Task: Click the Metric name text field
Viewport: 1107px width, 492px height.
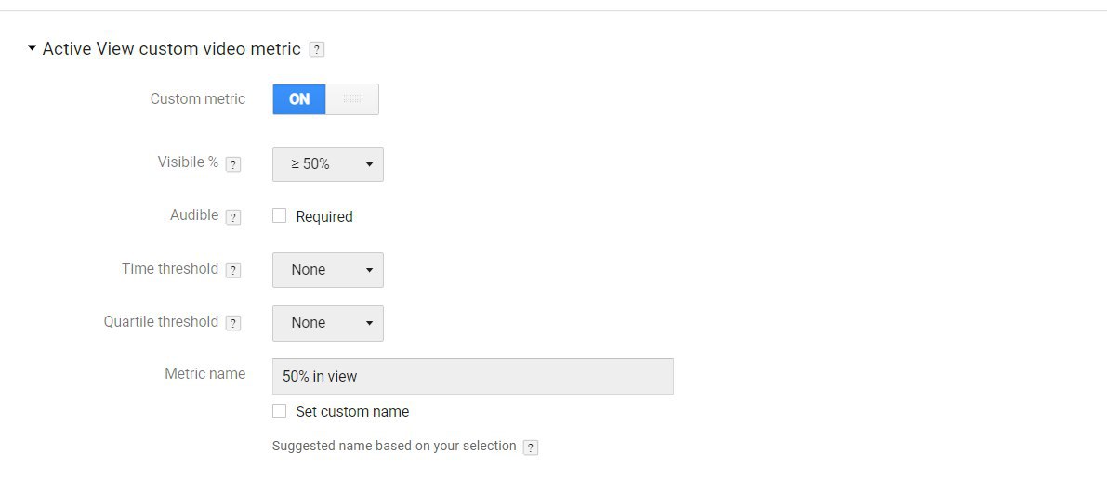Action: pyautogui.click(x=472, y=376)
